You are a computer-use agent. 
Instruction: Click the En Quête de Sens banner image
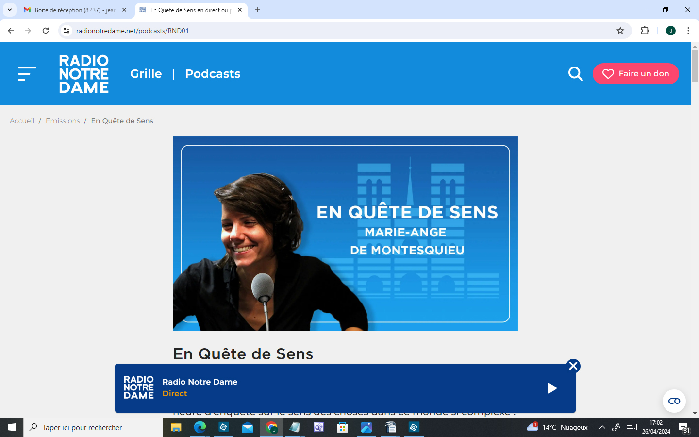345,234
